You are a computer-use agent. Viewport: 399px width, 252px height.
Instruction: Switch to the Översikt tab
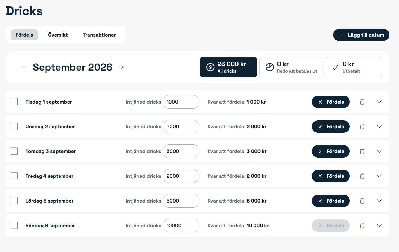pos(58,35)
